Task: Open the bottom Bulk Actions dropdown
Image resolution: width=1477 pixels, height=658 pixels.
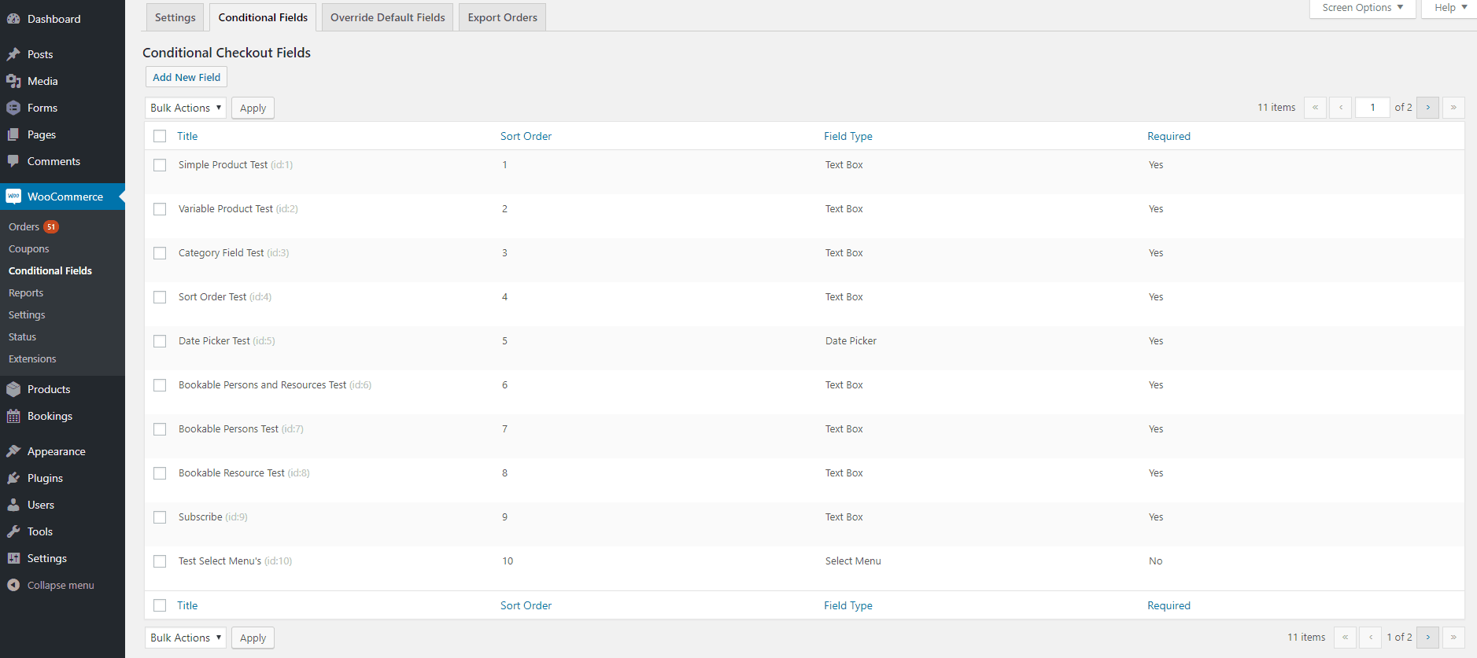Action: 186,638
